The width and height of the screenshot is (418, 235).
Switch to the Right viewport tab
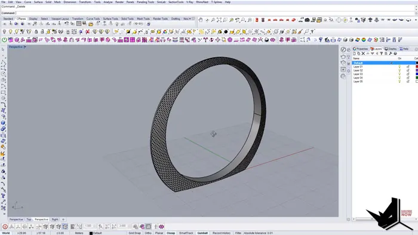coord(55,219)
